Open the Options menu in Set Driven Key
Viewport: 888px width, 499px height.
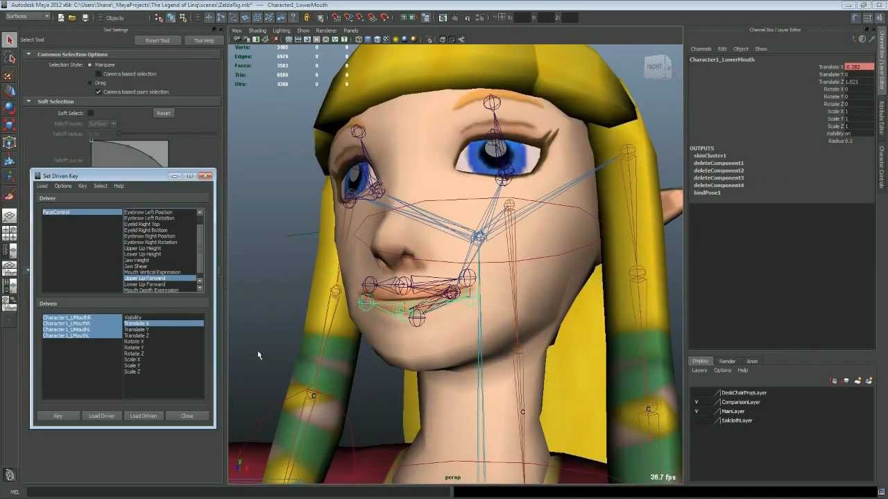(63, 186)
